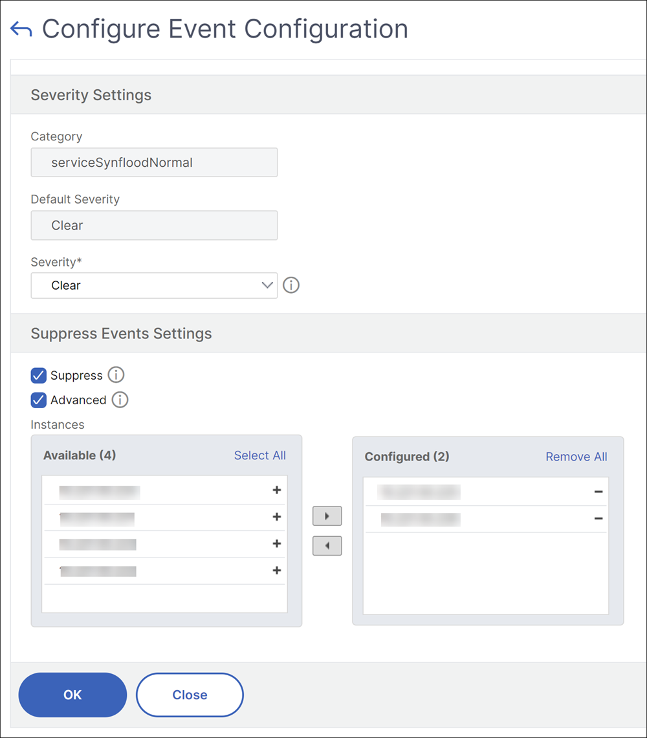Move selected instances right to Configured
The height and width of the screenshot is (738, 647).
click(327, 516)
